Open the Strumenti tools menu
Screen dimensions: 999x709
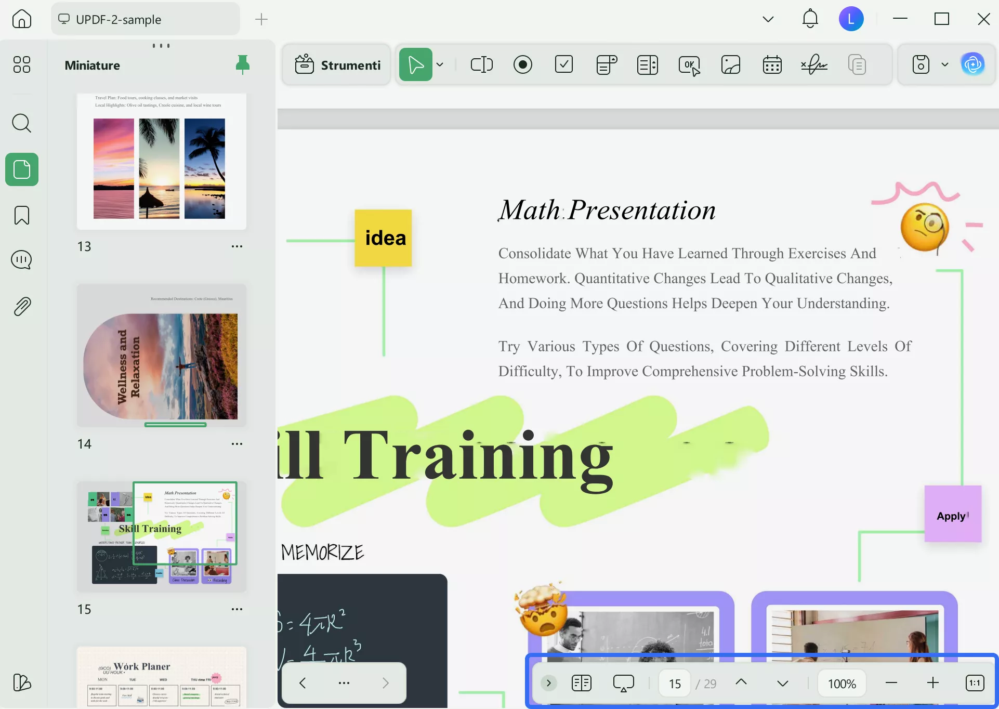coord(337,65)
